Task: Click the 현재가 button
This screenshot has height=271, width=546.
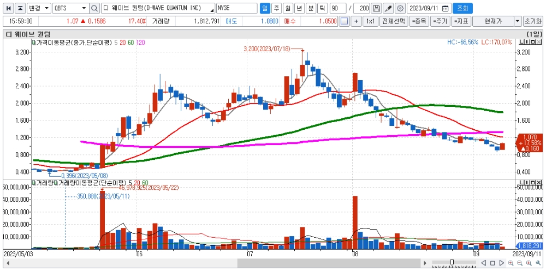Action: click(493, 21)
